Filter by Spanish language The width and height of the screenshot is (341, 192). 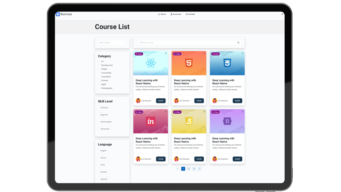(104, 179)
